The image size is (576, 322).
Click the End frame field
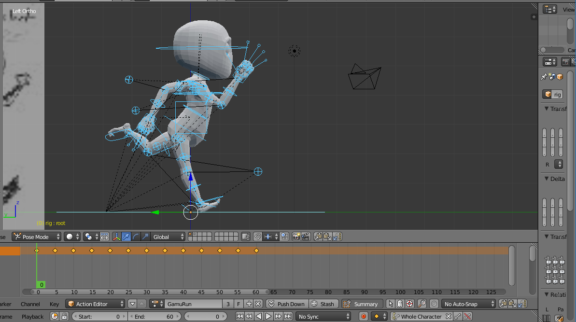[x=155, y=317]
